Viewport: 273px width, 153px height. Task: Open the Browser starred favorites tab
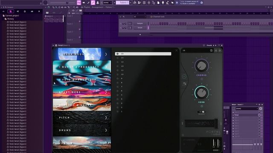click(39, 11)
